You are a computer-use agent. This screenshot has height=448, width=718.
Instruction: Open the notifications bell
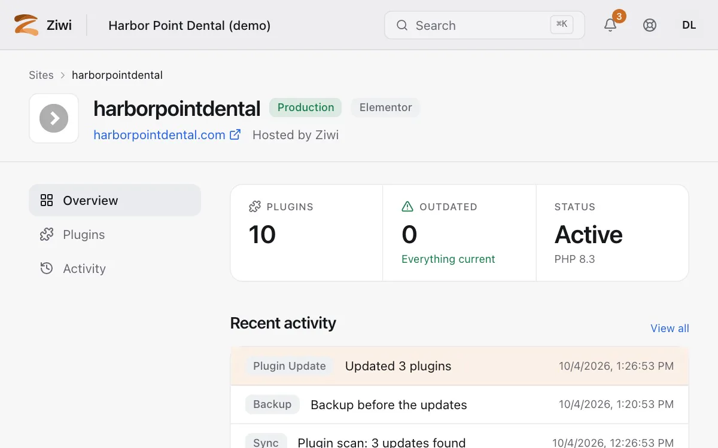coord(610,25)
